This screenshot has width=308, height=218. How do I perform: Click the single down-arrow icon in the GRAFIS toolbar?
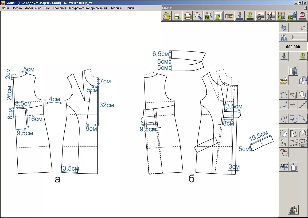click(x=240, y=16)
